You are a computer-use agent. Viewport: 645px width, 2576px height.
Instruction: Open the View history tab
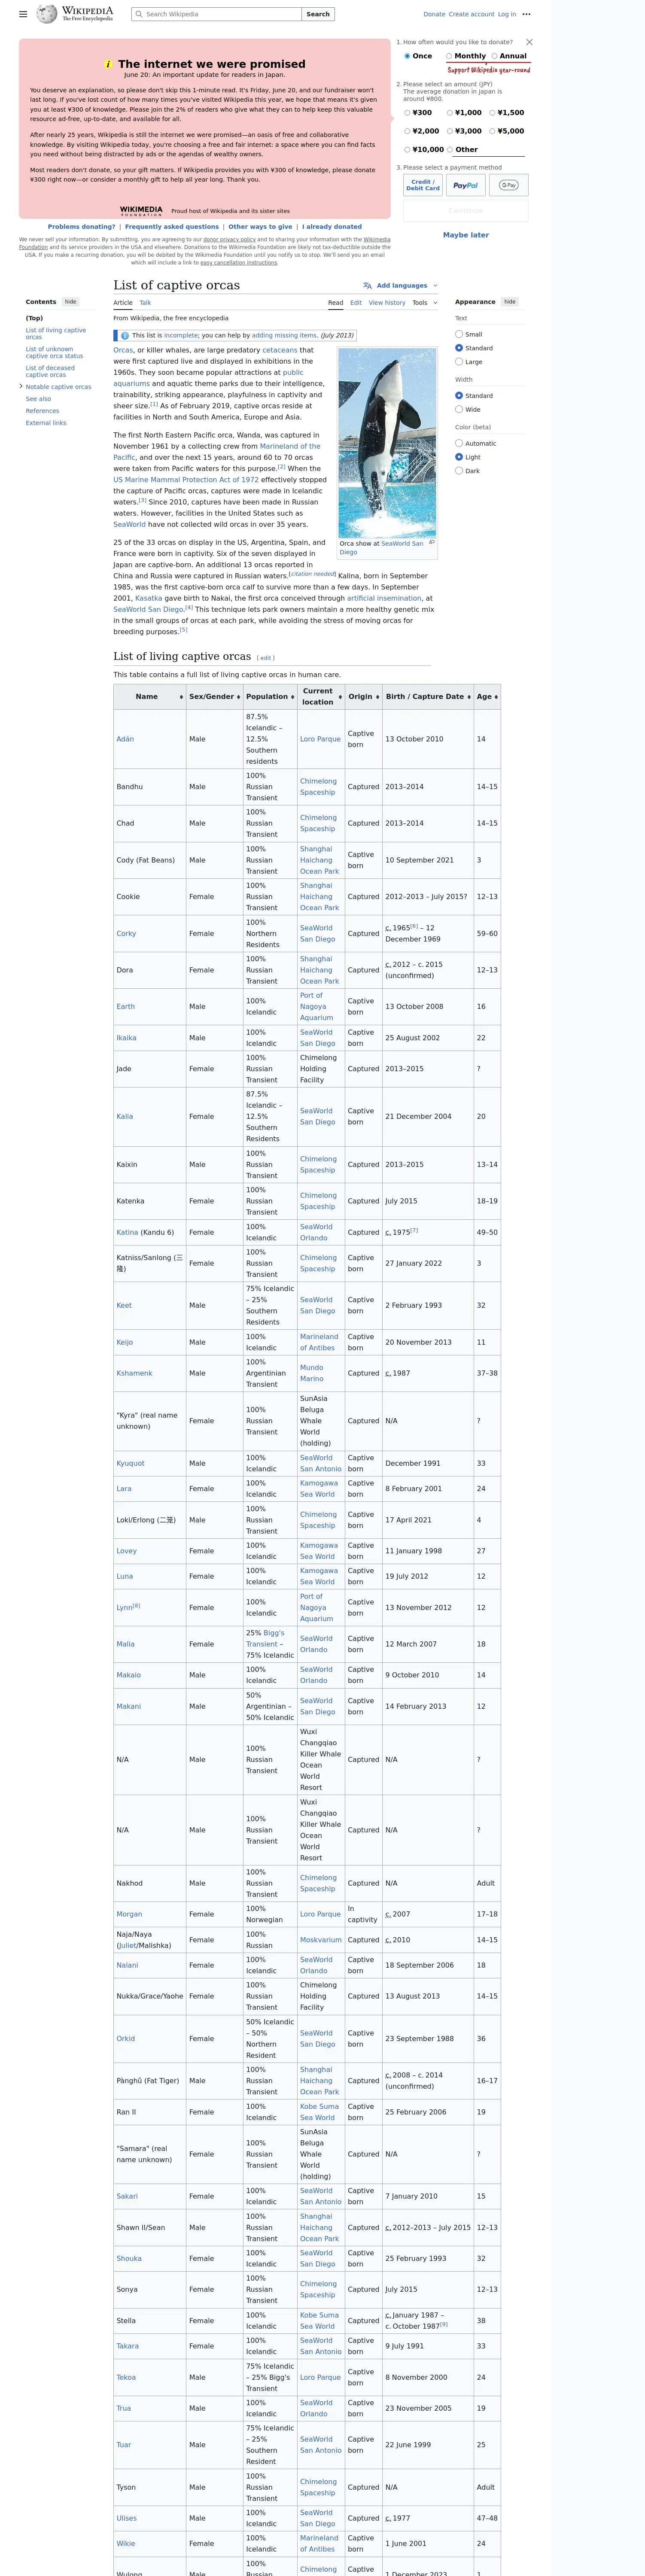[x=387, y=302]
